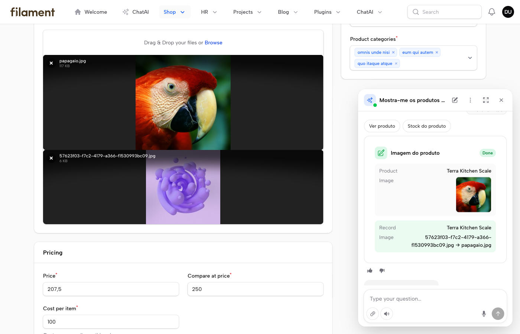520x334 pixels.
Task: Start a new chat with the edit icon
Action: point(455,100)
